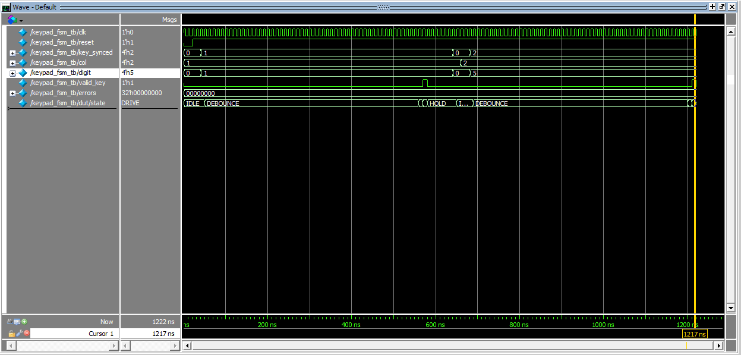Viewport: 741px width, 355px height.
Task: Select the /keypad_fsm_tb/clk signal name
Action: click(58, 32)
